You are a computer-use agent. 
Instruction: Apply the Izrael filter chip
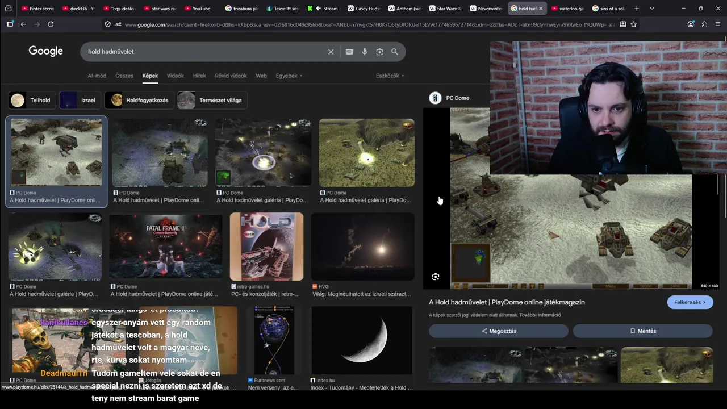click(x=80, y=100)
